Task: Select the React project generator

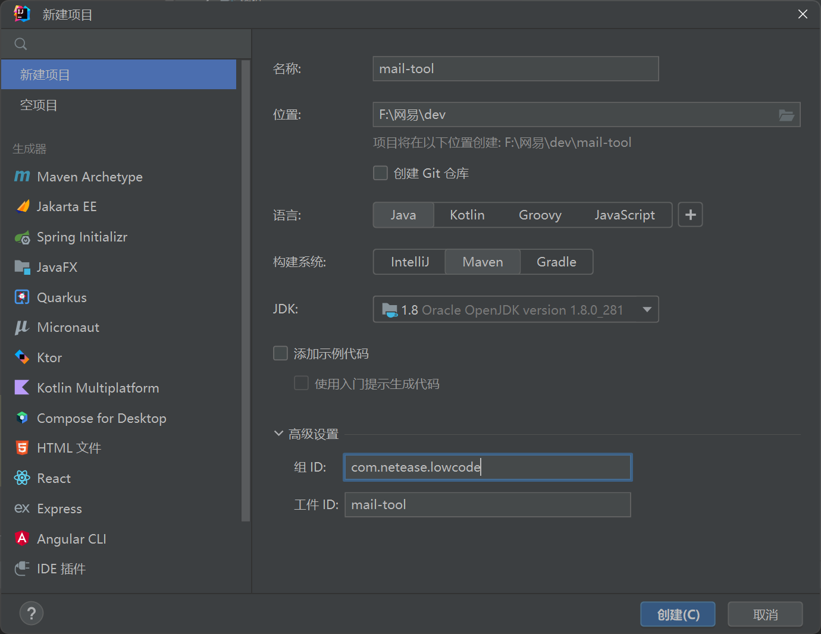Action: [54, 478]
